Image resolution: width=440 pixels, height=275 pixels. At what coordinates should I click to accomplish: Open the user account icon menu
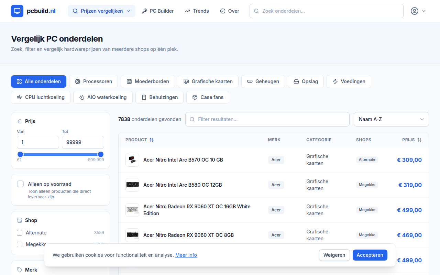[415, 11]
